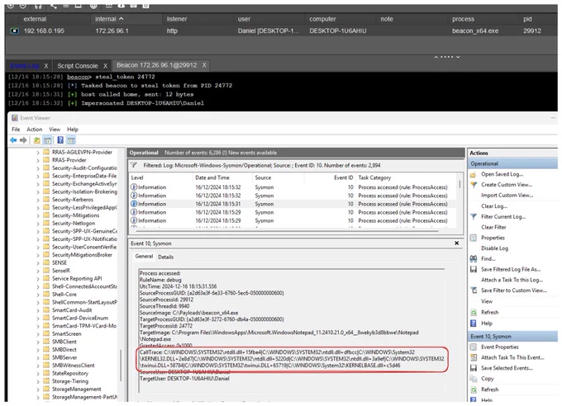Image resolution: width=562 pixels, height=406 pixels.
Task: Click the Find binoculars icon
Action: (473, 259)
